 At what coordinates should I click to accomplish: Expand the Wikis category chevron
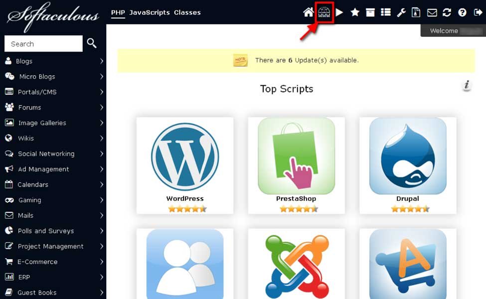pos(102,138)
